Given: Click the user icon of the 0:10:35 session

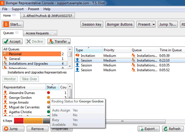Looking at the screenshot, I should (x=77, y=65).
